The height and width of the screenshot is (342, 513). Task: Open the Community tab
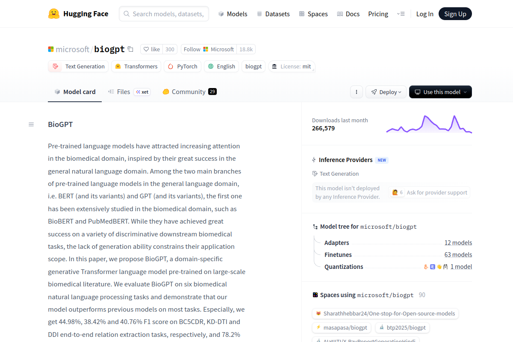[188, 91]
